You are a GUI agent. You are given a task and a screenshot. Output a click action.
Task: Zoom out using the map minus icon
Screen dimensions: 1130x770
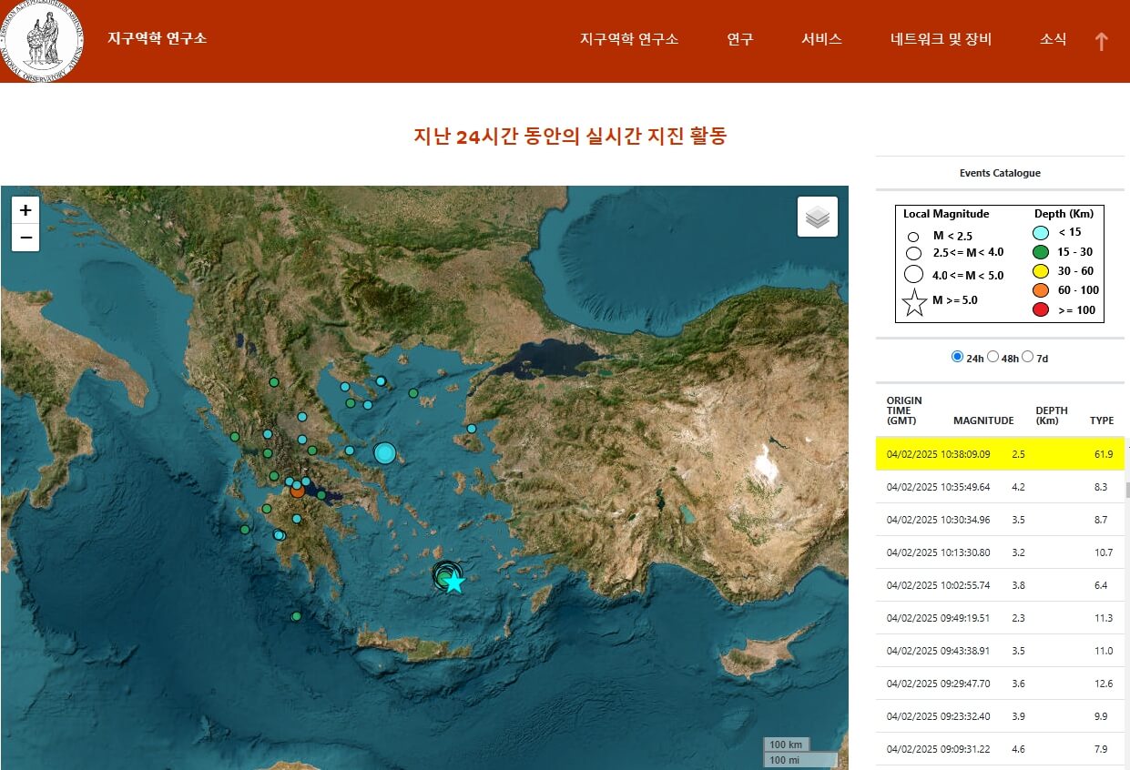(25, 238)
